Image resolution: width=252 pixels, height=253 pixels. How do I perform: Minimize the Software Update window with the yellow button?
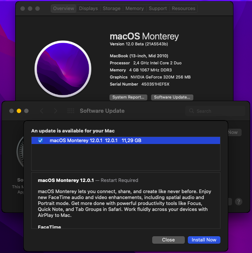pyautogui.click(x=19, y=111)
